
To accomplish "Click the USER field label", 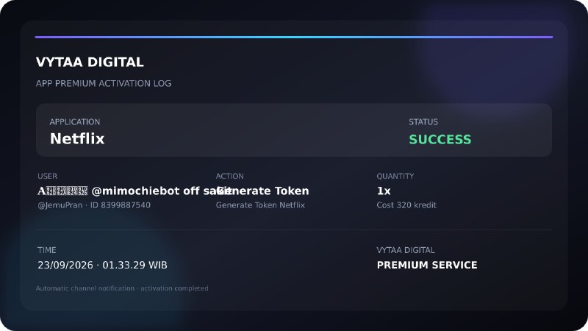I will click(x=47, y=176).
